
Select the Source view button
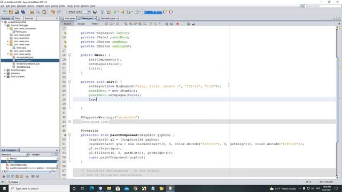click(67, 23)
